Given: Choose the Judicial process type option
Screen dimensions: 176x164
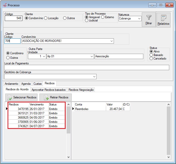Looking at the screenshot, I should pyautogui.click(x=87, y=21).
